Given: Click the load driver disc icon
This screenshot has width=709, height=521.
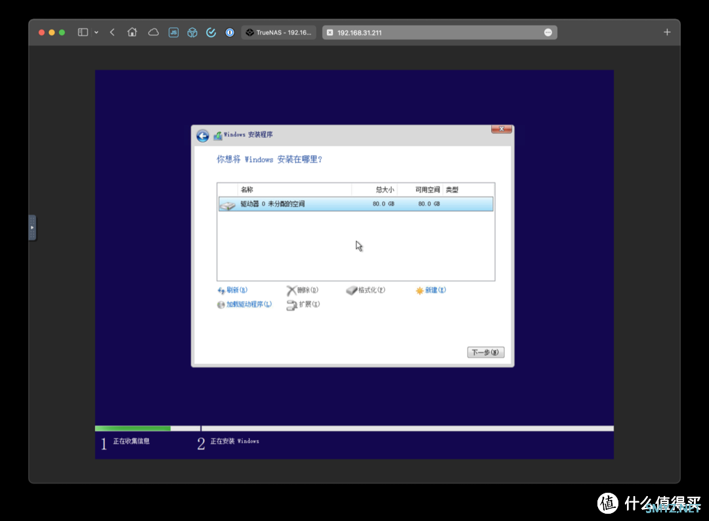Looking at the screenshot, I should [221, 305].
